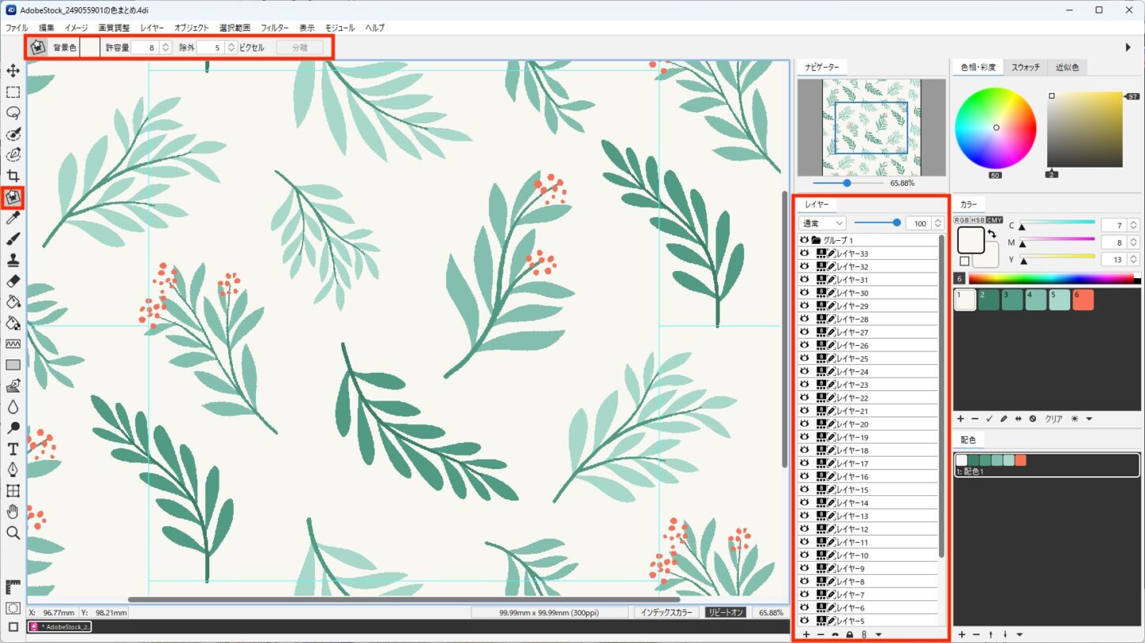Select the Eyedropper tool
Image resolution: width=1145 pixels, height=643 pixels.
coord(13,218)
